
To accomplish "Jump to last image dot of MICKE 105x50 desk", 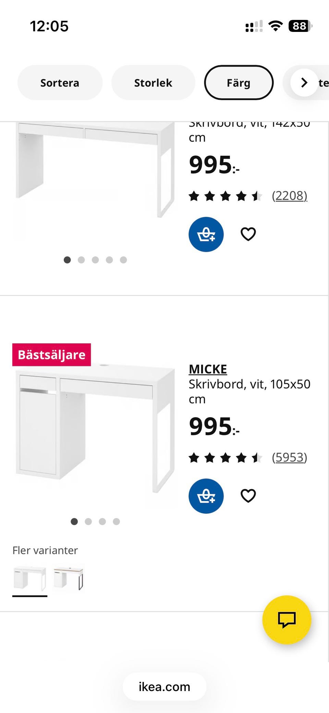I will tap(116, 522).
